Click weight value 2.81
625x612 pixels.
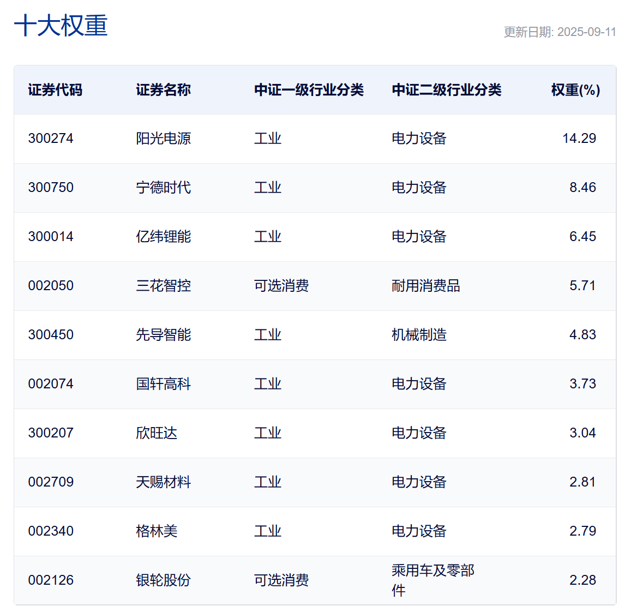(x=583, y=482)
